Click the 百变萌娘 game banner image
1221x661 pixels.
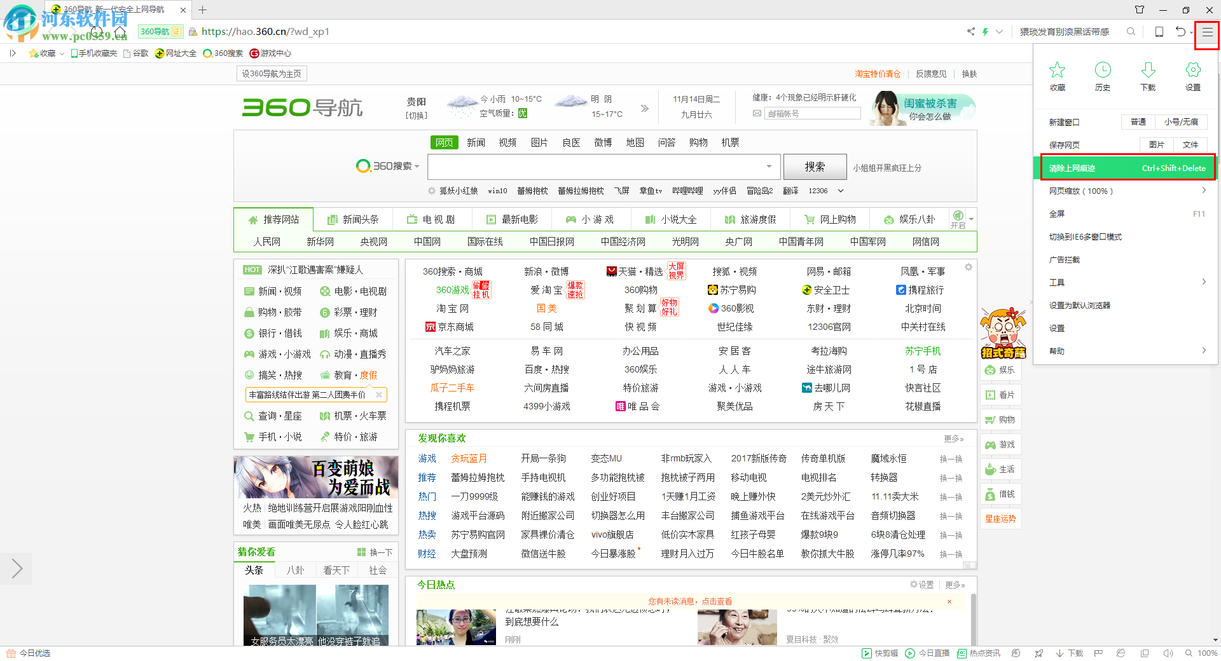coord(316,477)
